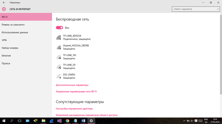222x124 pixels.
Task: Select network name Huawei_HG532e_5BD8B
Action: point(76,46)
